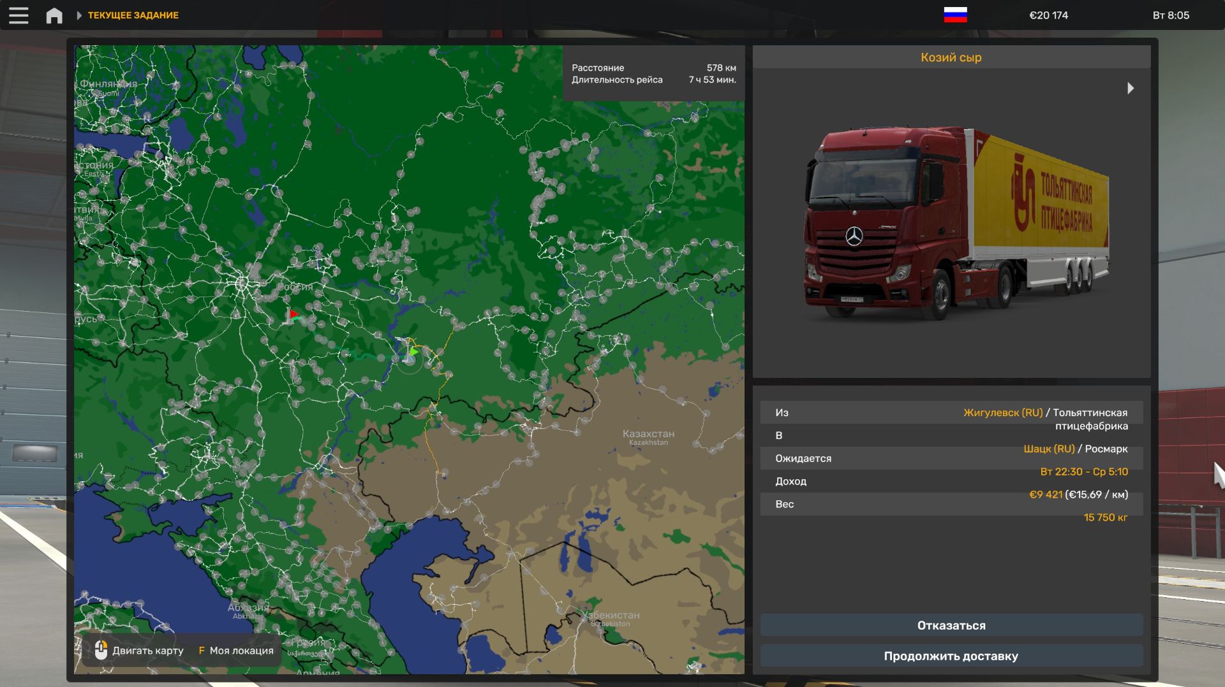Click the Казахстан label on the map

(648, 434)
